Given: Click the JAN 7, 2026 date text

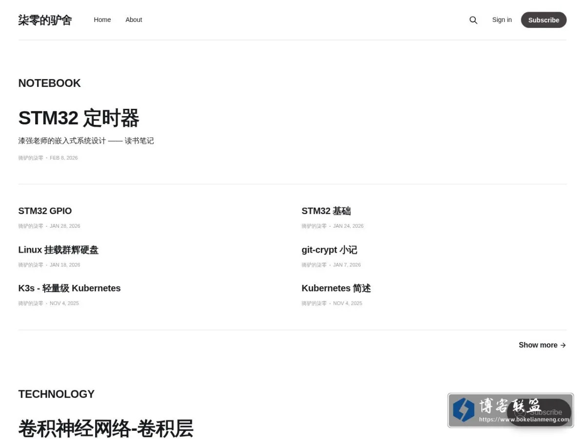Looking at the screenshot, I should [x=347, y=265].
